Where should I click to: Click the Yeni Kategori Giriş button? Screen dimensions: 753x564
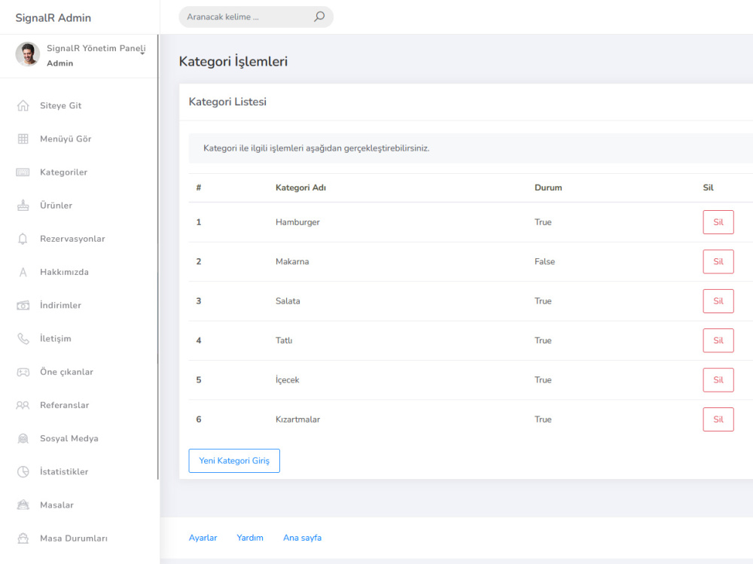(x=234, y=461)
